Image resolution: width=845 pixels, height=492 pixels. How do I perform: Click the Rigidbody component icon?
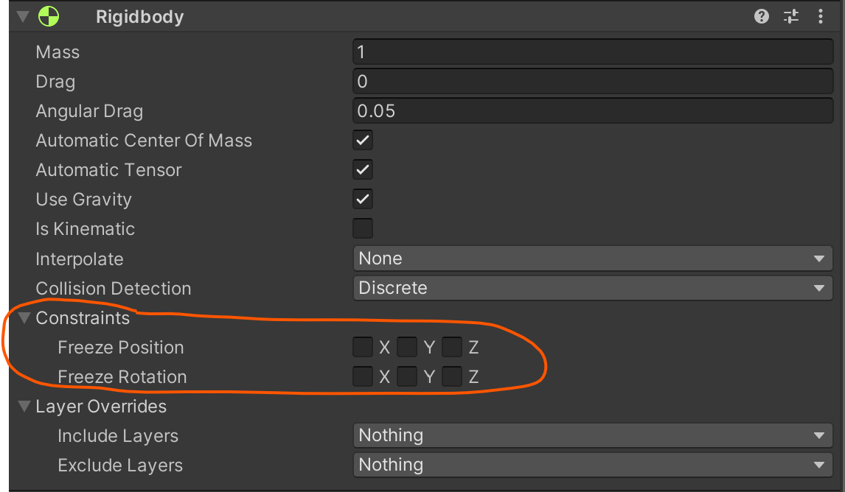[49, 17]
